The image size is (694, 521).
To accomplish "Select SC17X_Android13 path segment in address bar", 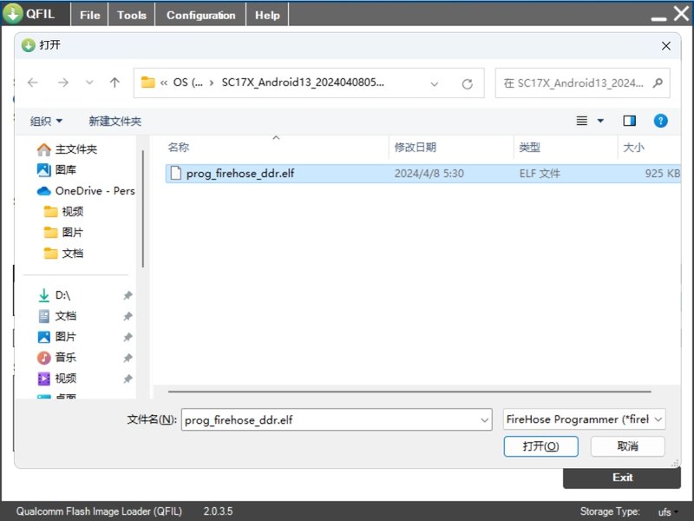I will (303, 82).
